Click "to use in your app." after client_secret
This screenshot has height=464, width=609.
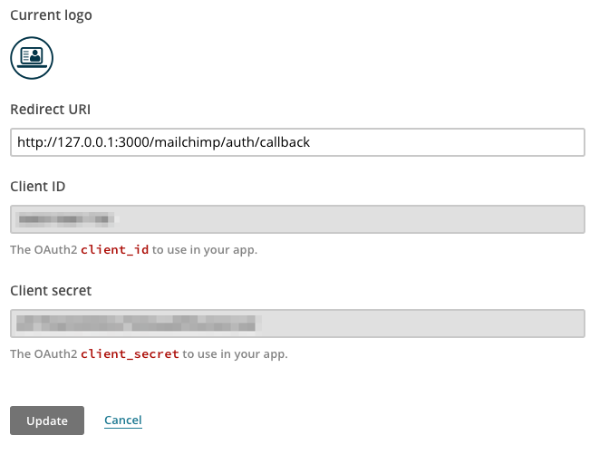(236, 354)
